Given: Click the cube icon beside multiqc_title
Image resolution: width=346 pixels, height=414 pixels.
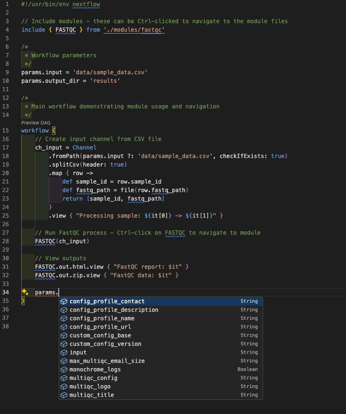Looking at the screenshot, I should pyautogui.click(x=64, y=395).
